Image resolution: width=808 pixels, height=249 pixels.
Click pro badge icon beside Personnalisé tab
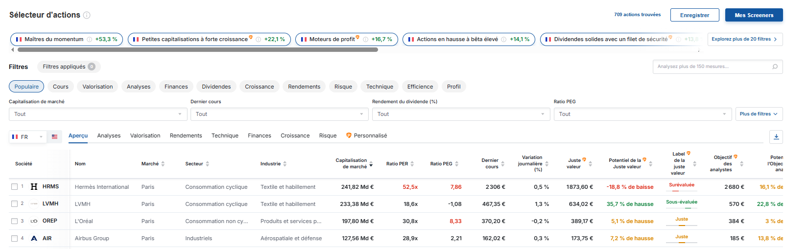click(349, 136)
